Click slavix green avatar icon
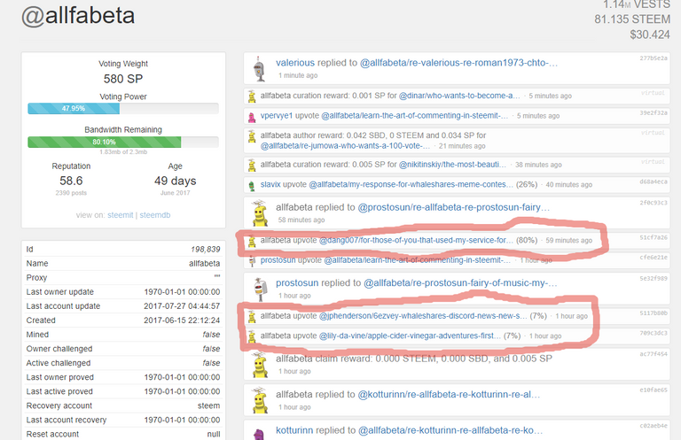 252,186
